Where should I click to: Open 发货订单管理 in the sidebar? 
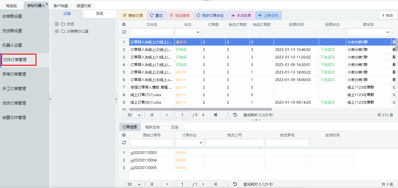coord(25,103)
